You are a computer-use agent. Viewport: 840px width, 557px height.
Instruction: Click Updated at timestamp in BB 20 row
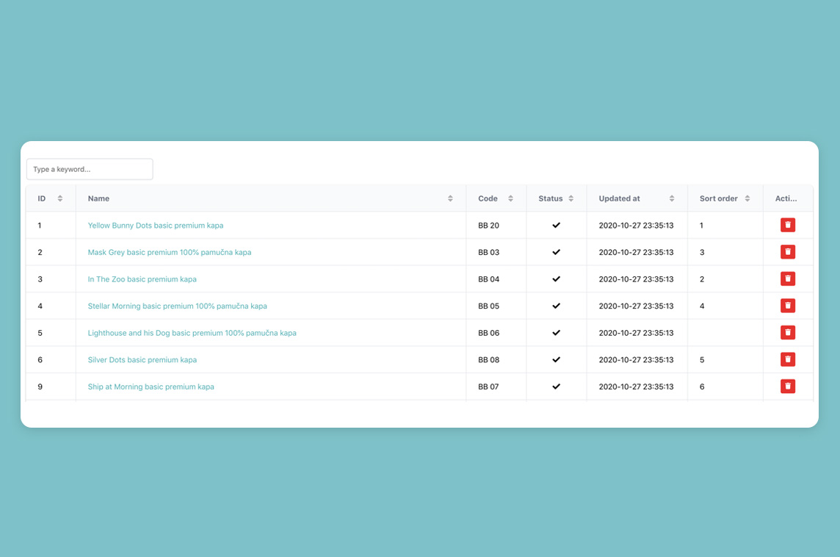point(636,225)
